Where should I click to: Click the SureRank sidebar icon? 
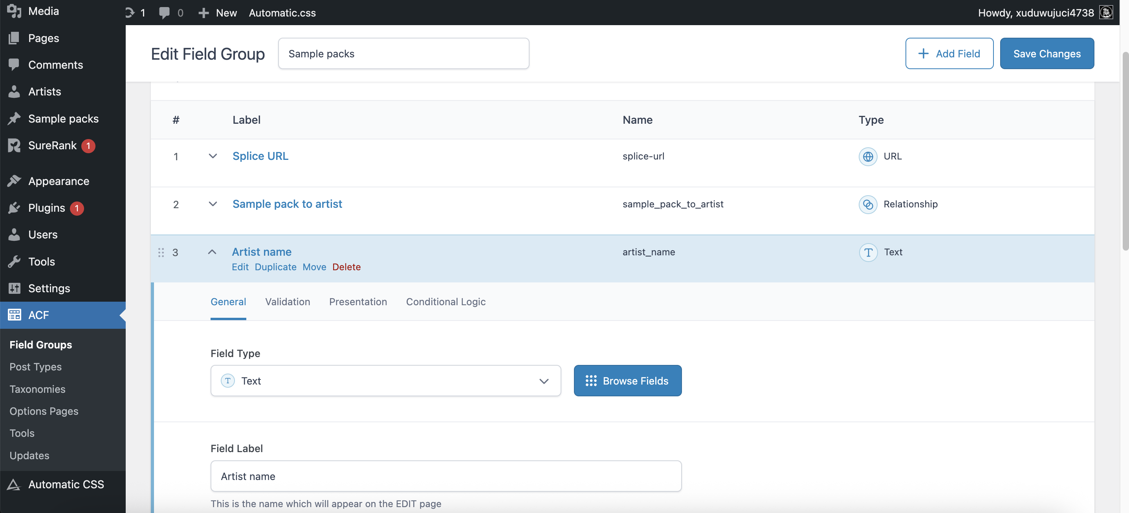click(14, 145)
